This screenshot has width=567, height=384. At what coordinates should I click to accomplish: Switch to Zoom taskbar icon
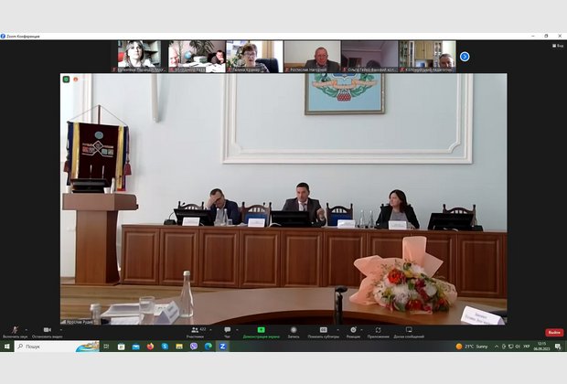[x=222, y=347]
